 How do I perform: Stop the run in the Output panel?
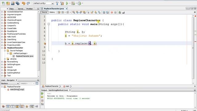(x=42, y=101)
